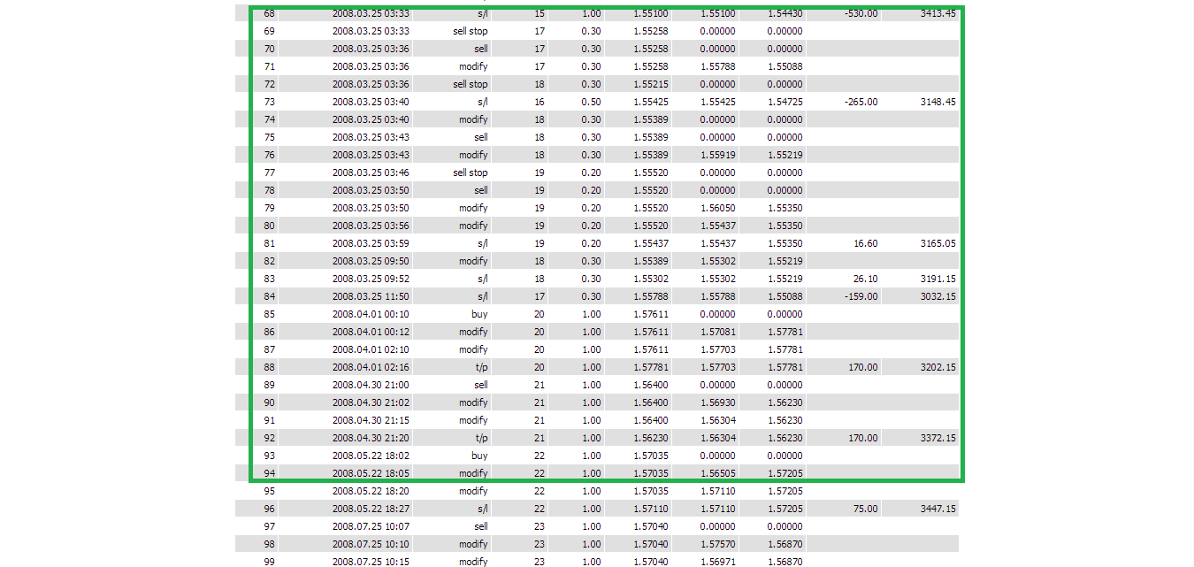Click time 2008.07.25 10:07

371,526
